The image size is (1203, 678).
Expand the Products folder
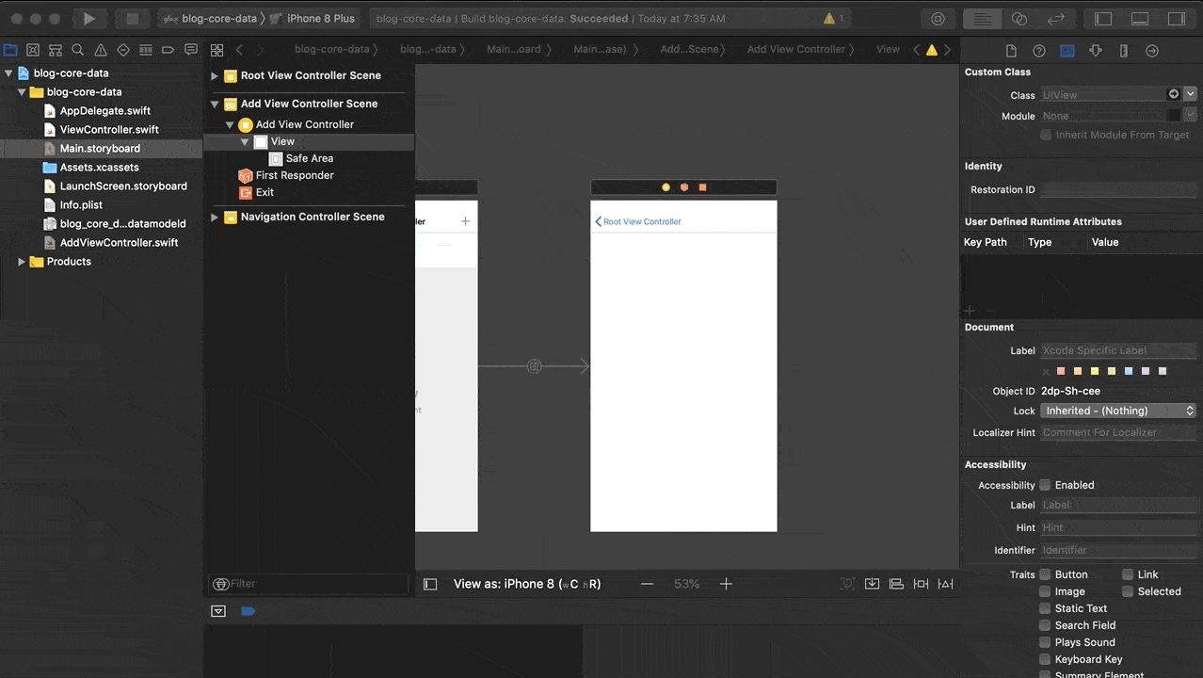pos(22,262)
